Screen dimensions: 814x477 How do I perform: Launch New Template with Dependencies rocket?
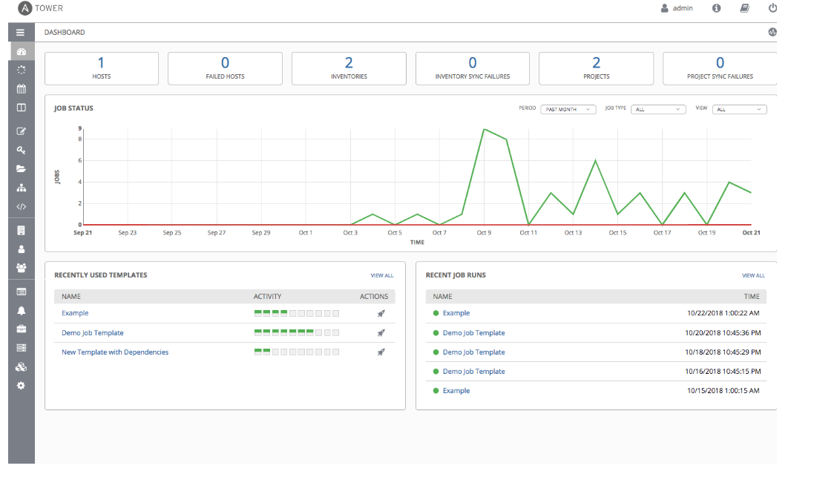click(381, 352)
